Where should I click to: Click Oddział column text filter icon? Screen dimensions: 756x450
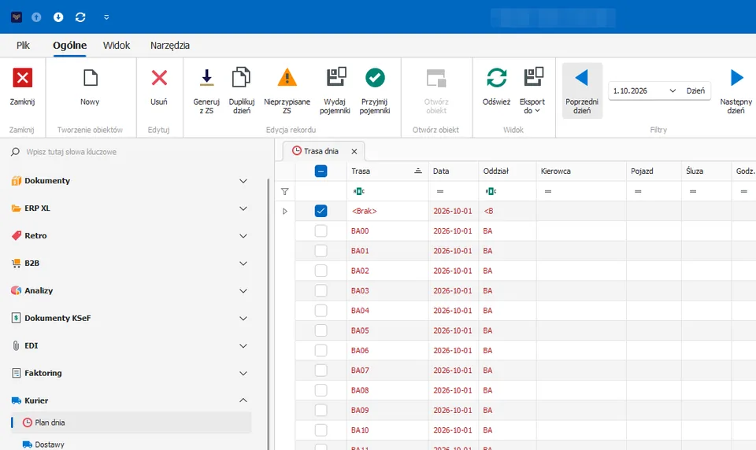point(491,191)
